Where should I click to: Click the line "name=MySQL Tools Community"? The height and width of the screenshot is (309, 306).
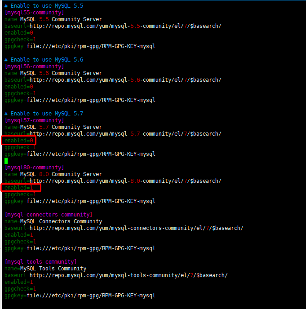click(x=45, y=269)
